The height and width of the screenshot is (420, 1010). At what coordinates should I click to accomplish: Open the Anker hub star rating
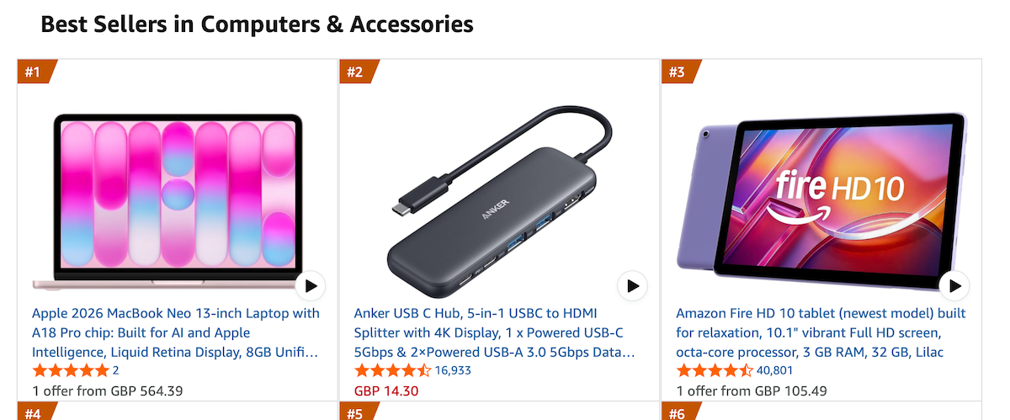click(392, 370)
